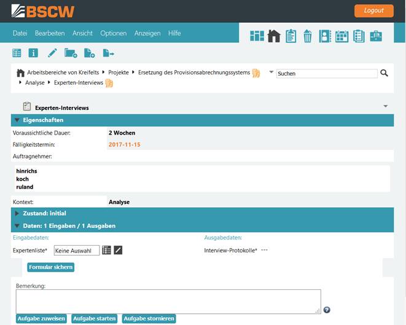
Task: Open the Bearbeiten menu
Action: pyautogui.click(x=50, y=33)
